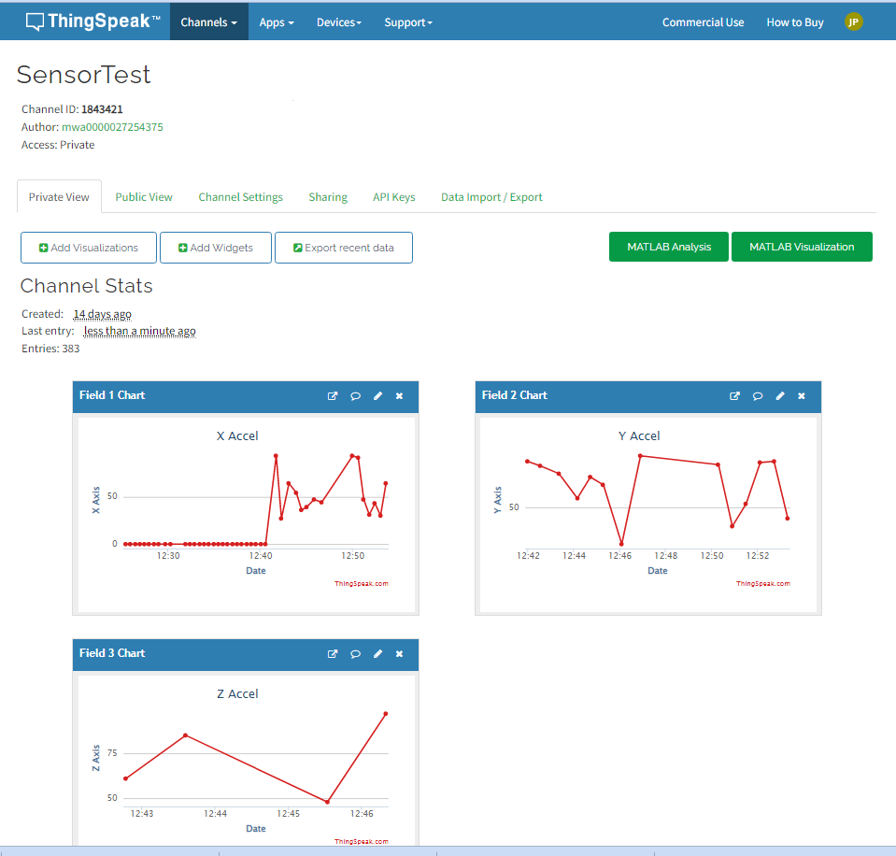Select the Private View tab
The image size is (896, 856).
(59, 196)
